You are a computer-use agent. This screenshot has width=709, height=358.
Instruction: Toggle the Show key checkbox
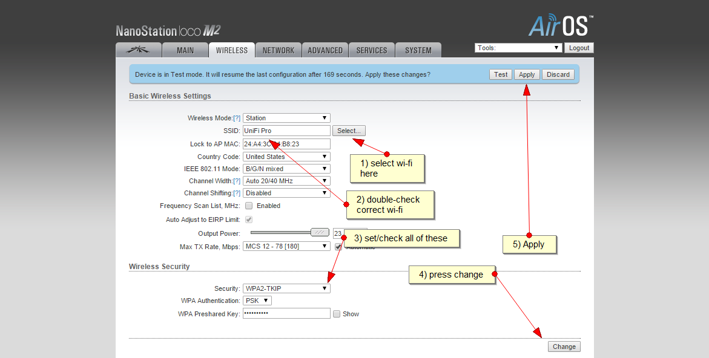tap(337, 314)
